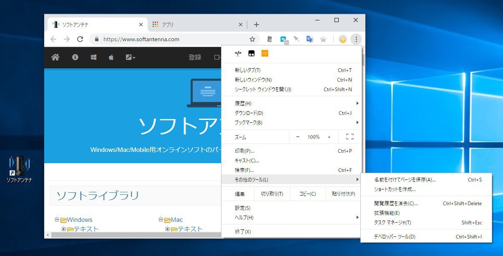Open the Google Translate extension
This screenshot has height=256, width=503.
tap(310, 39)
